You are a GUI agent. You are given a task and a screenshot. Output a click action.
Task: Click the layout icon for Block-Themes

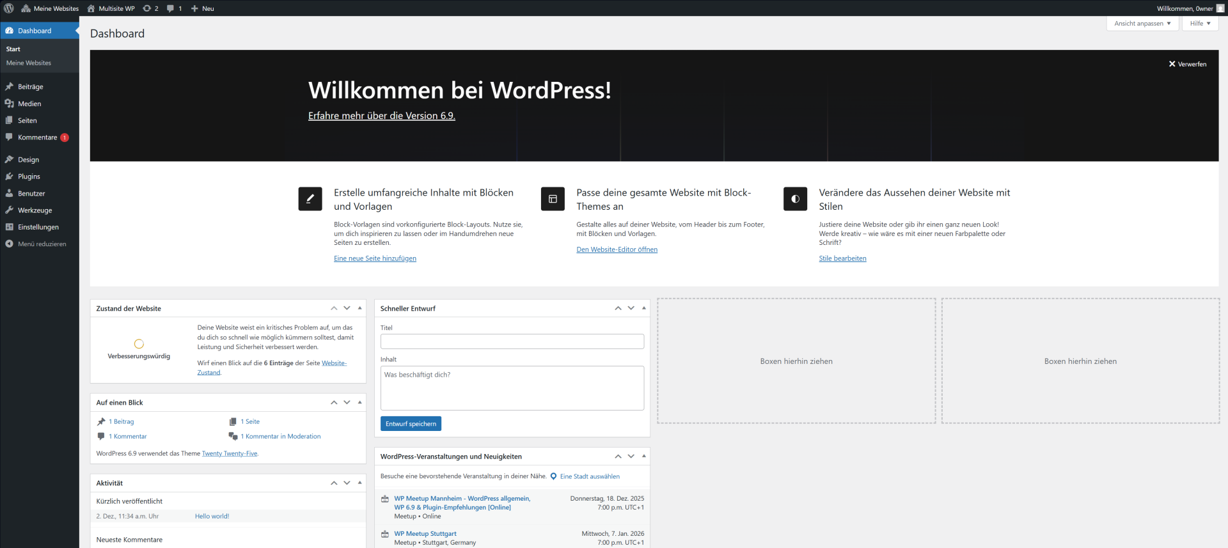tap(553, 199)
